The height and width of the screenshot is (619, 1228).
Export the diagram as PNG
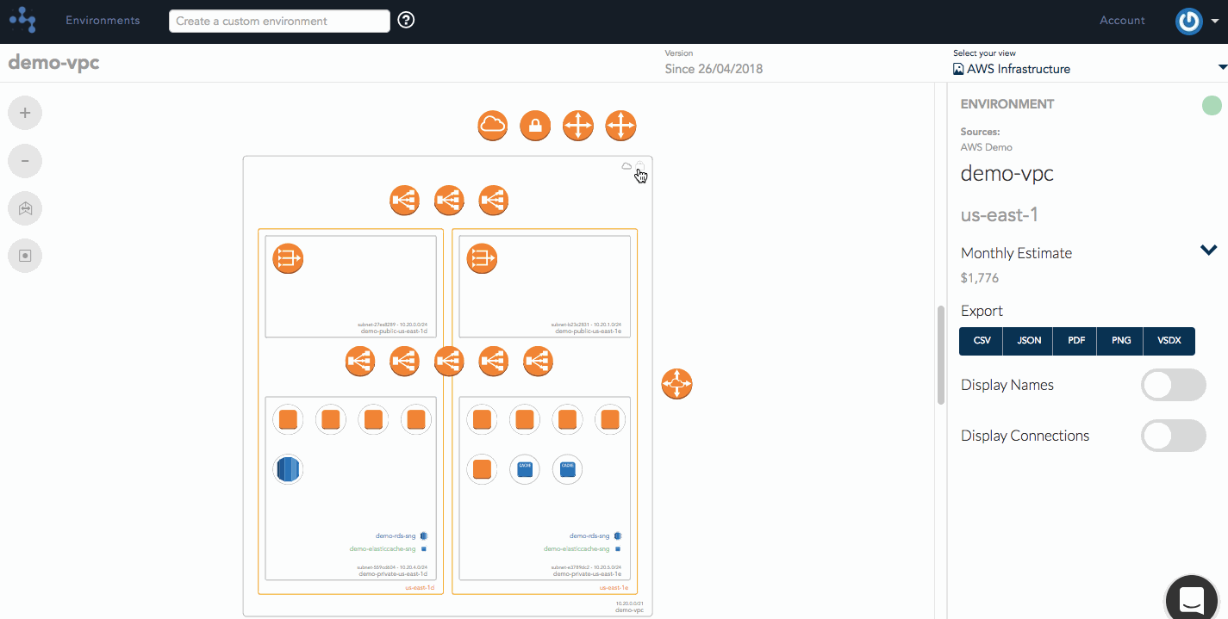pyautogui.click(x=1119, y=341)
